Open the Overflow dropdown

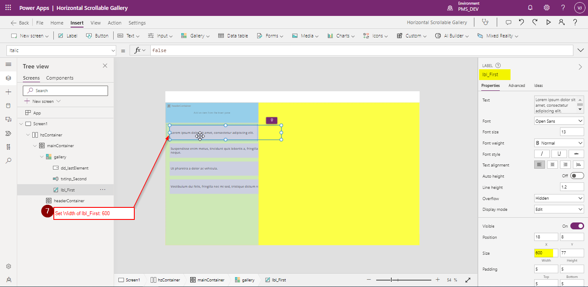click(x=559, y=198)
